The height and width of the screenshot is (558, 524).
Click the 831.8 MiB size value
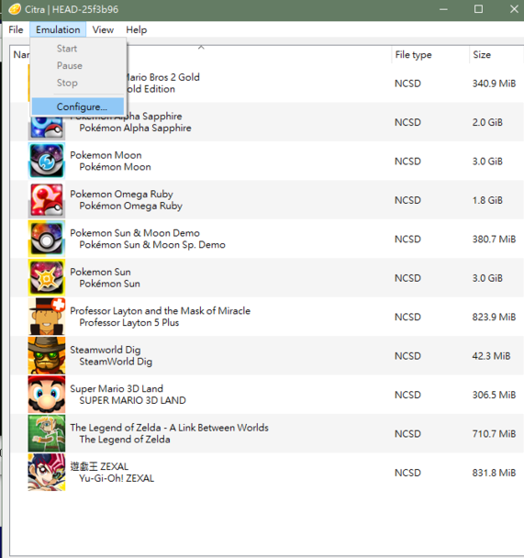tap(494, 473)
